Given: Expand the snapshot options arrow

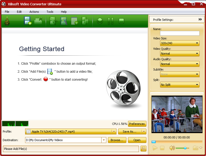Looking at the screenshot, I should point(201,148).
